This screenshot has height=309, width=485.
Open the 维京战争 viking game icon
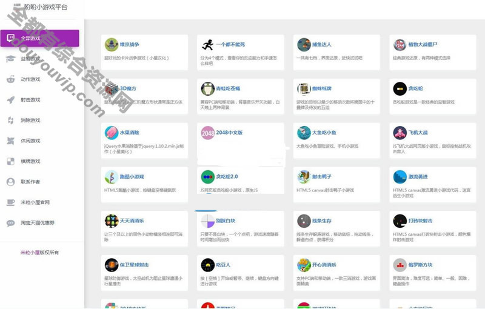[112, 44]
